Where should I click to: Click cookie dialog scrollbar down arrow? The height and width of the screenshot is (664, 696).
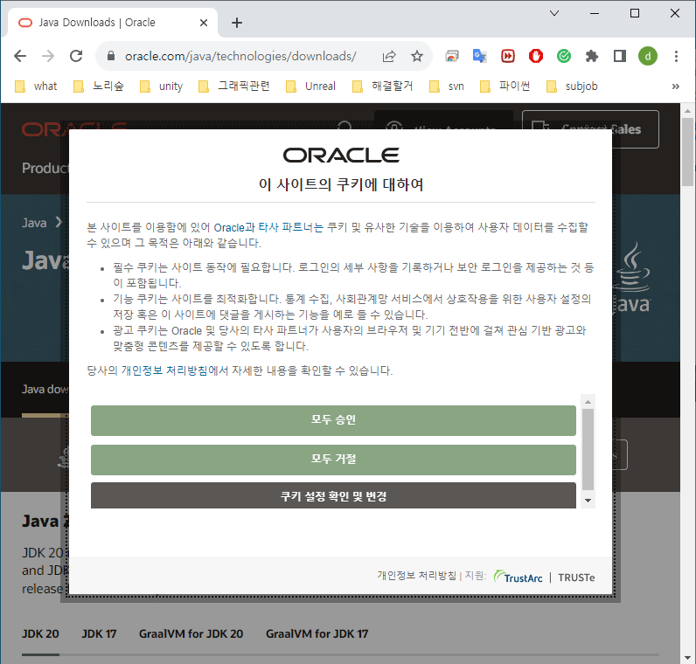[x=588, y=501]
